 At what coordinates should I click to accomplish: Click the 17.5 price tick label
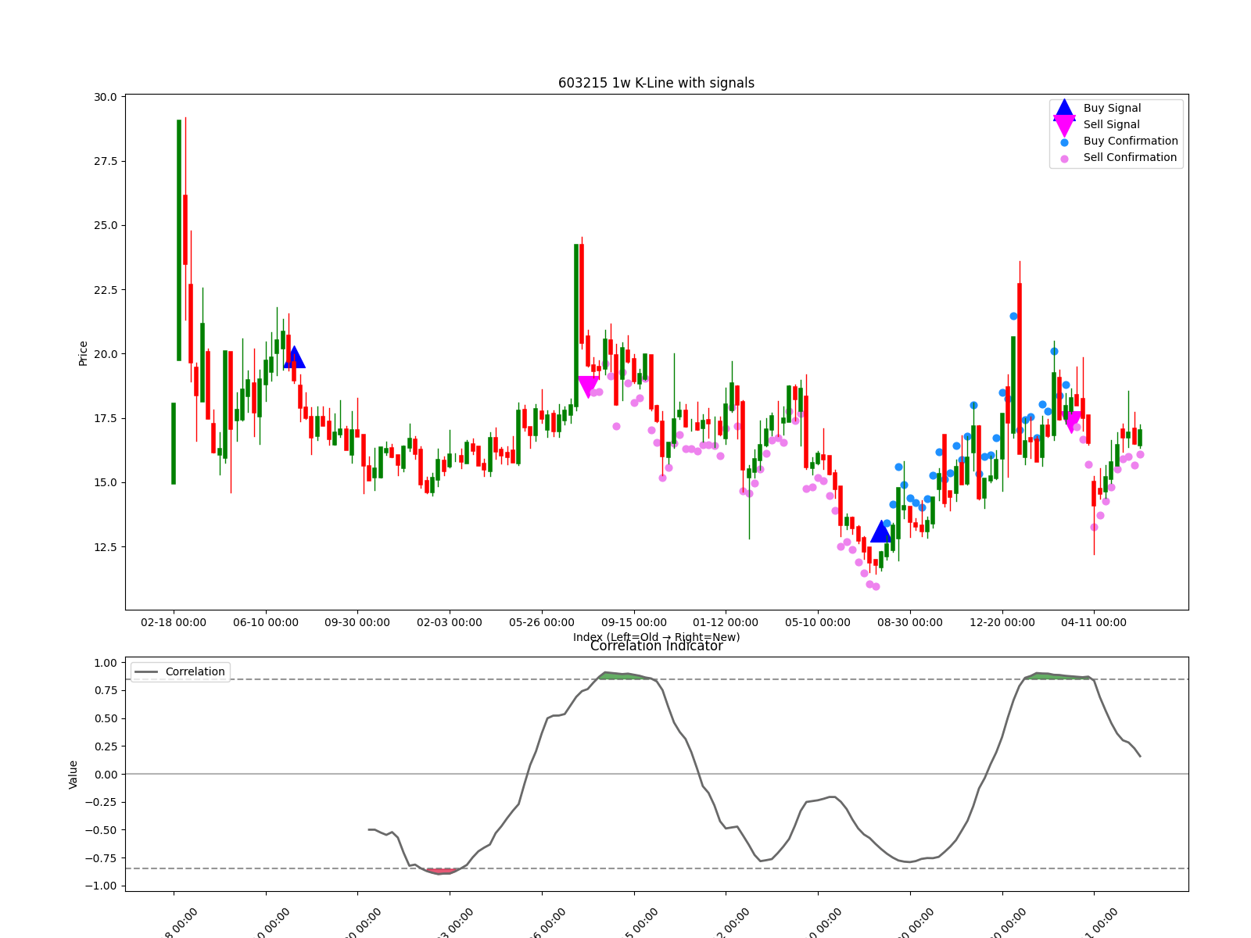point(106,418)
